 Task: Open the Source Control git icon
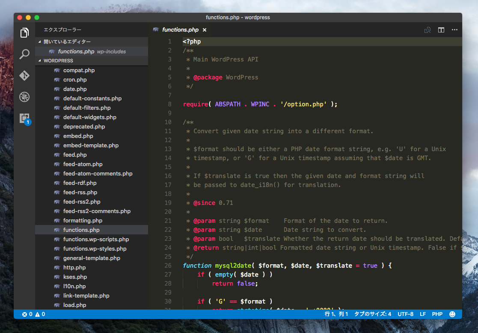pyautogui.click(x=24, y=76)
